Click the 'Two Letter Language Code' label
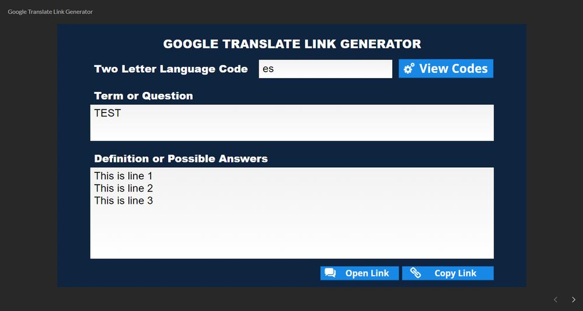583x311 pixels. pyautogui.click(x=170, y=69)
